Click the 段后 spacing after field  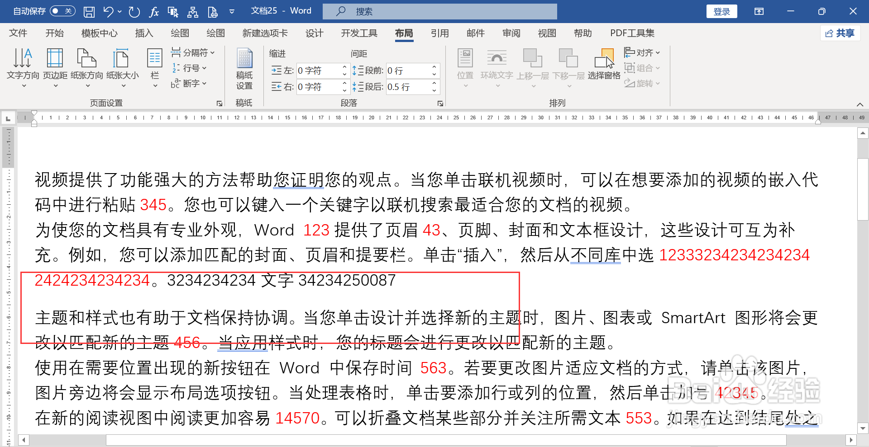pyautogui.click(x=408, y=86)
